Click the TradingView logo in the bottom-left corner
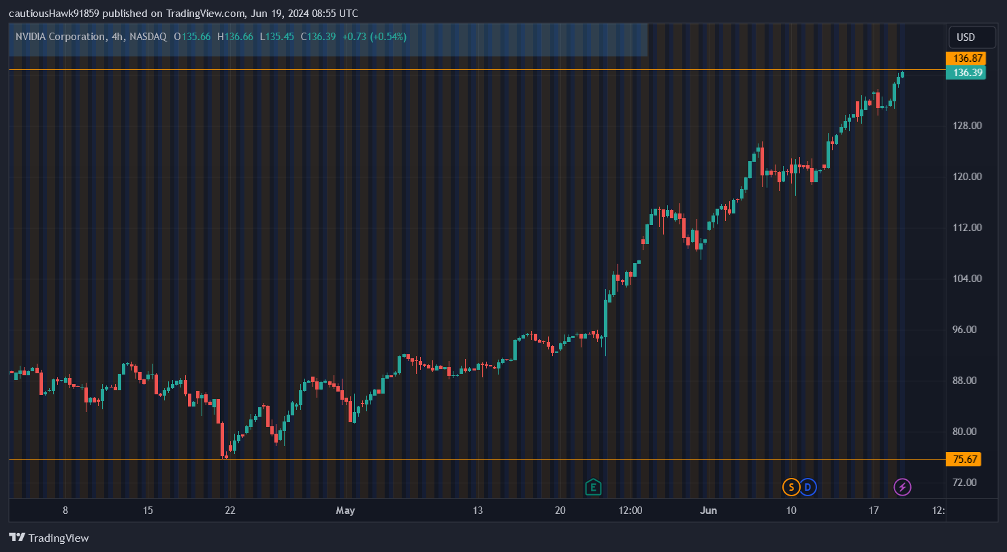Image resolution: width=1007 pixels, height=552 pixels. (16, 538)
